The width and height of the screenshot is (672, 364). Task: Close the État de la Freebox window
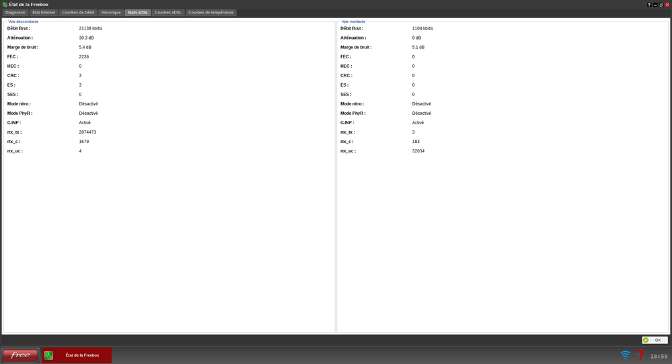tap(667, 5)
